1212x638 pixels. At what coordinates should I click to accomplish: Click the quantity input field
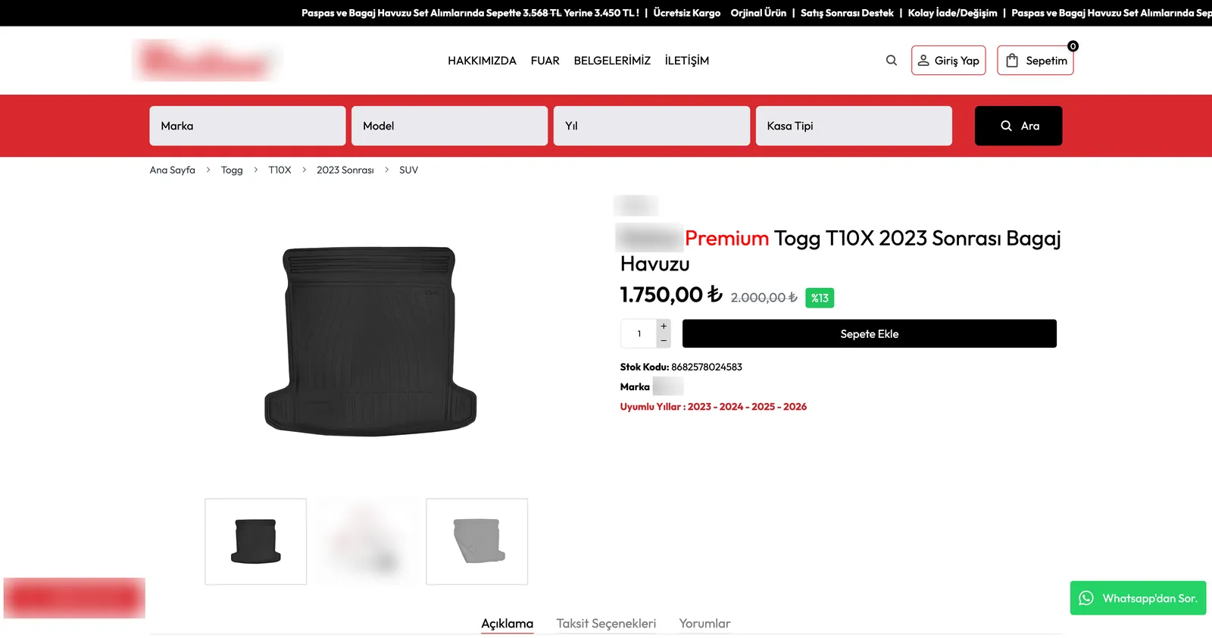[x=639, y=333]
